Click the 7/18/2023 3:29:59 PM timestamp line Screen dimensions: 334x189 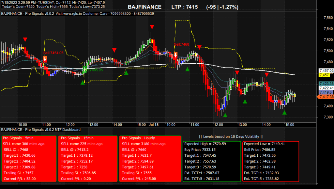tap(53, 3)
